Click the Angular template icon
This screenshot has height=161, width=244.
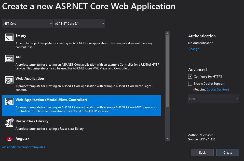[x=9, y=139]
